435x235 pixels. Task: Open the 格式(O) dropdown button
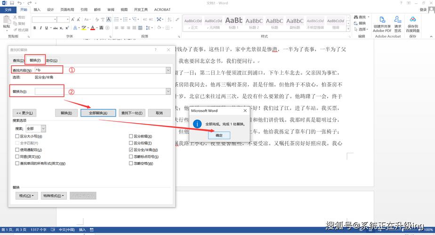coord(26,196)
